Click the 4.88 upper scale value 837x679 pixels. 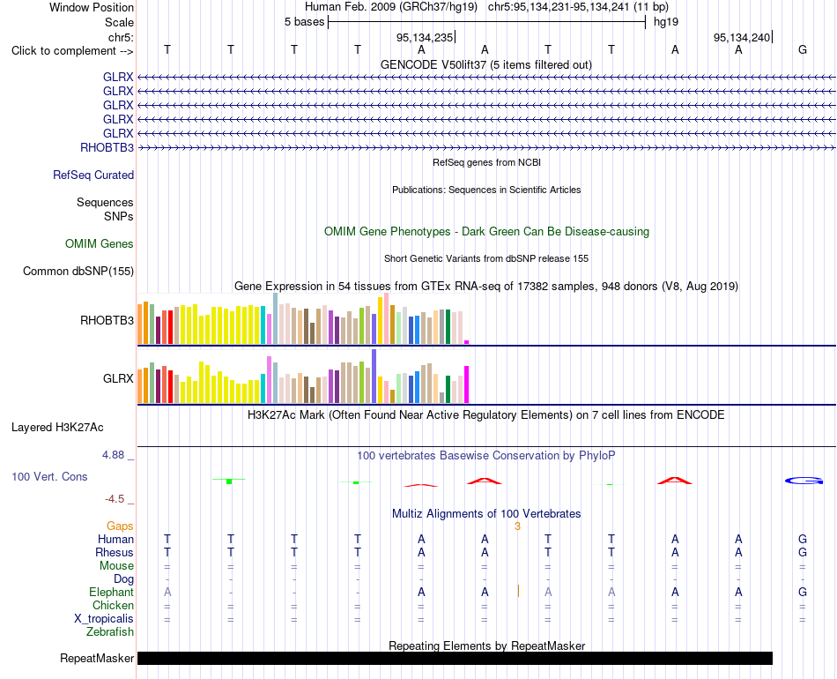point(113,455)
